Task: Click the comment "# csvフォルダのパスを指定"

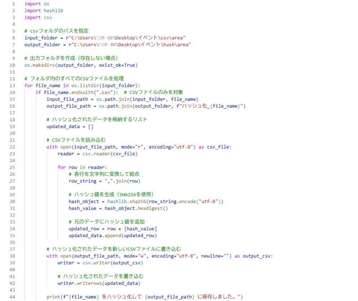Action: (55, 31)
